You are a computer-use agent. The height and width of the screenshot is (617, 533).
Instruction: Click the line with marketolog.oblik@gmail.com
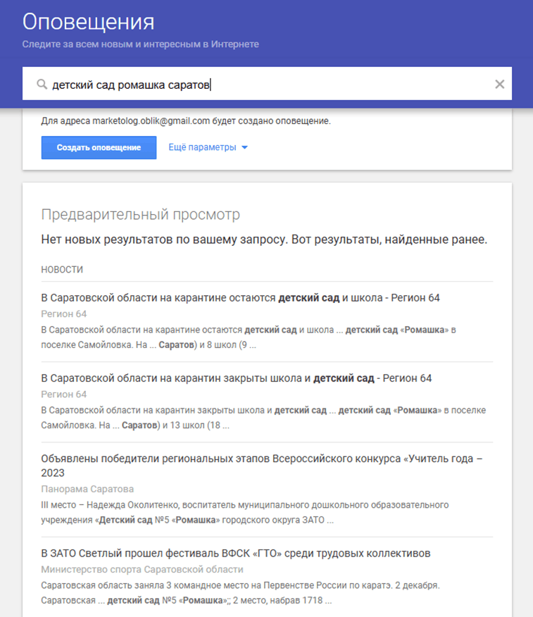186,121
